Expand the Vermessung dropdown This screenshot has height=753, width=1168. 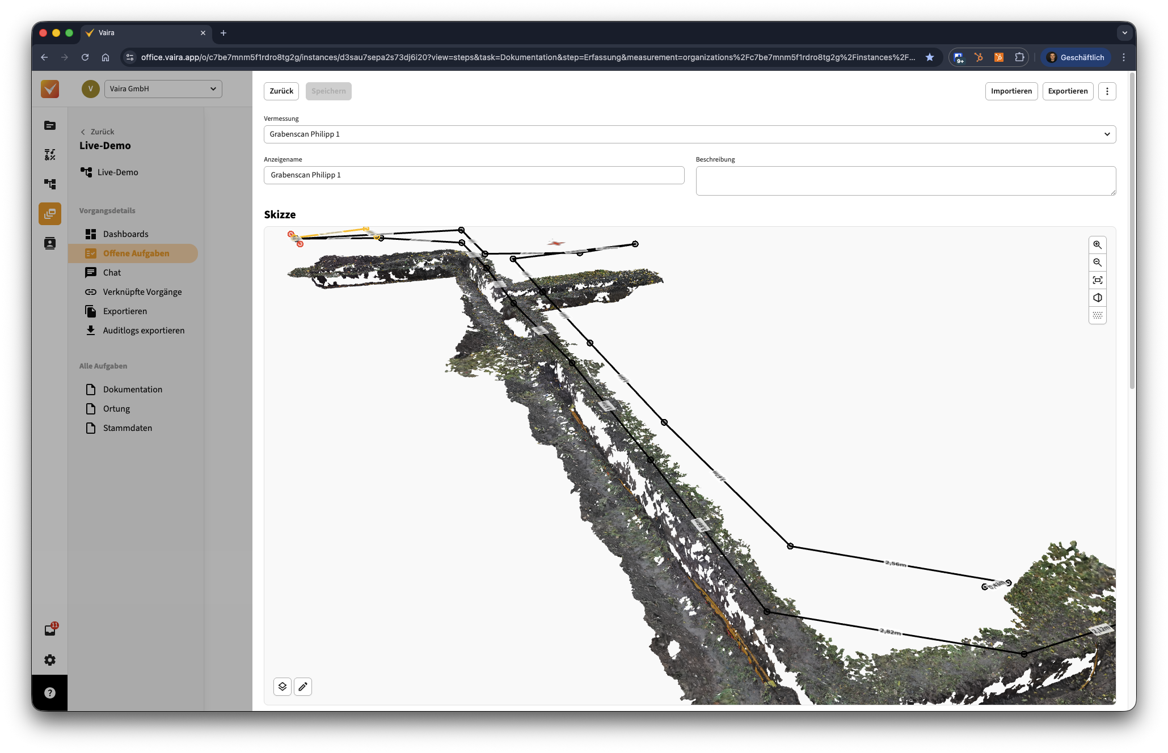689,134
